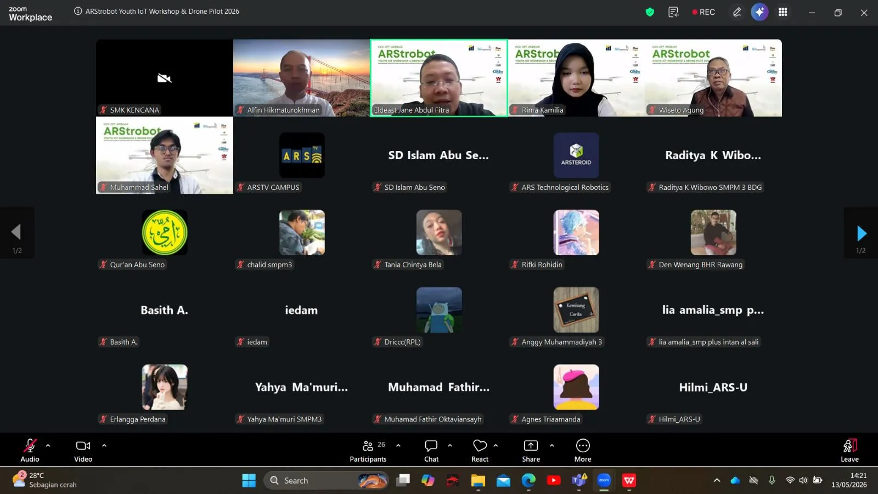
Task: Click Driccc(RPL) cartoon avatar
Action: 439,310
